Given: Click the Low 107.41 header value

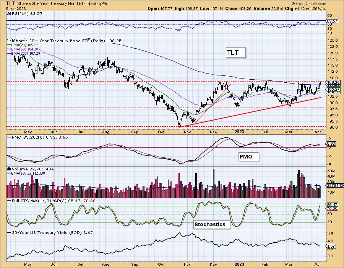Looking at the screenshot, I should (211, 8).
